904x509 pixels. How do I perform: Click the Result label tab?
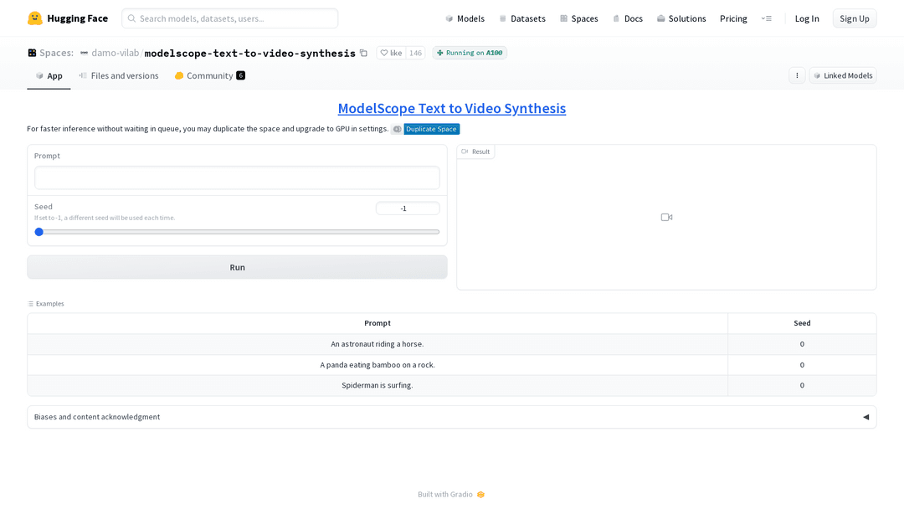pos(475,152)
